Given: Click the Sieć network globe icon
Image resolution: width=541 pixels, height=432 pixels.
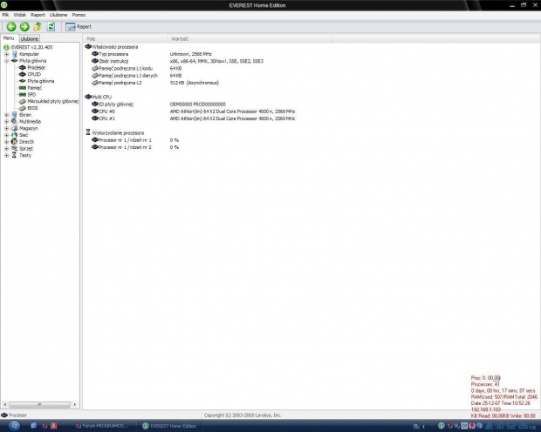Looking at the screenshot, I should tap(15, 135).
